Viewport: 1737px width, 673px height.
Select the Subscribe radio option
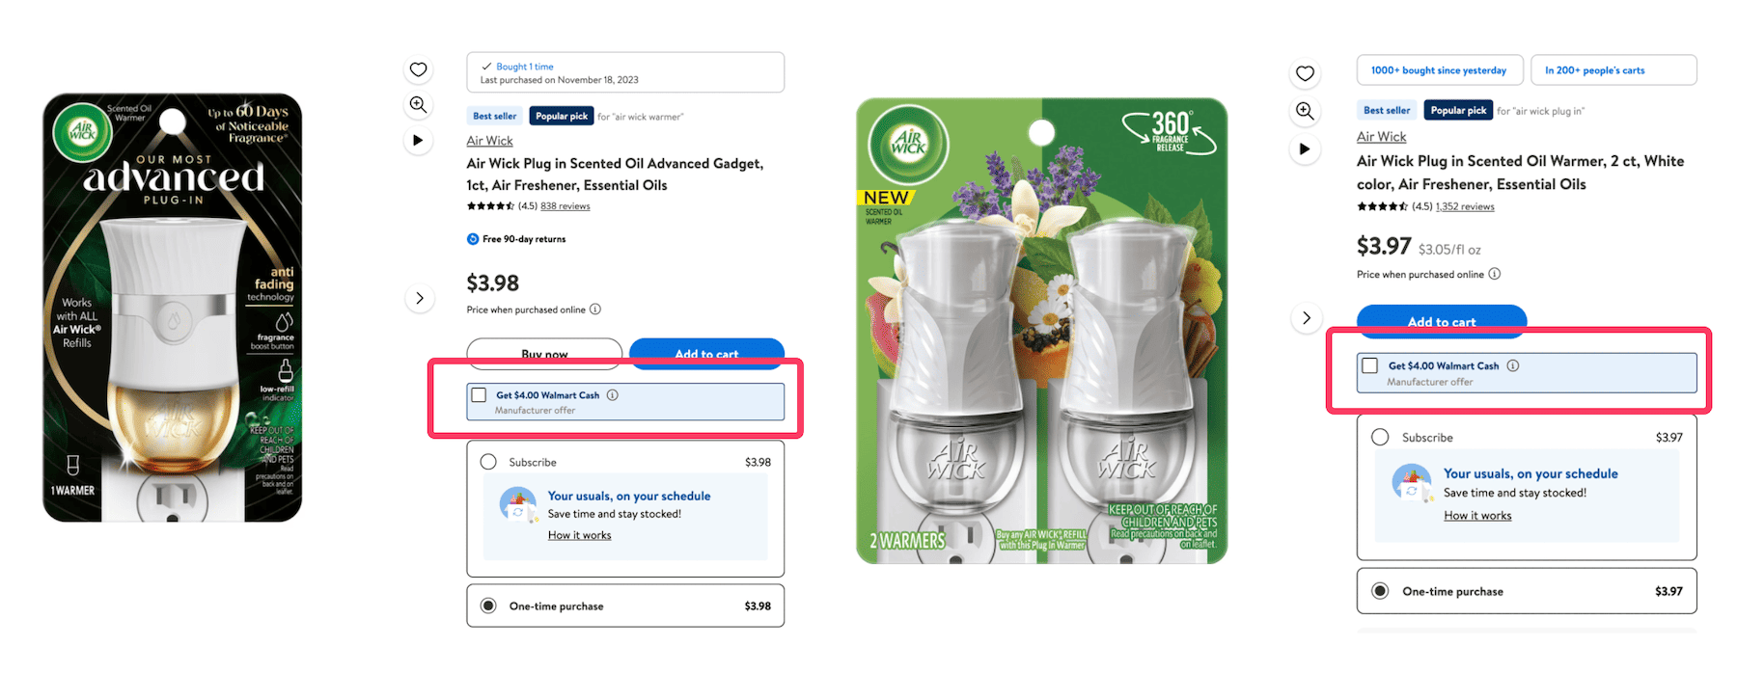tap(488, 462)
